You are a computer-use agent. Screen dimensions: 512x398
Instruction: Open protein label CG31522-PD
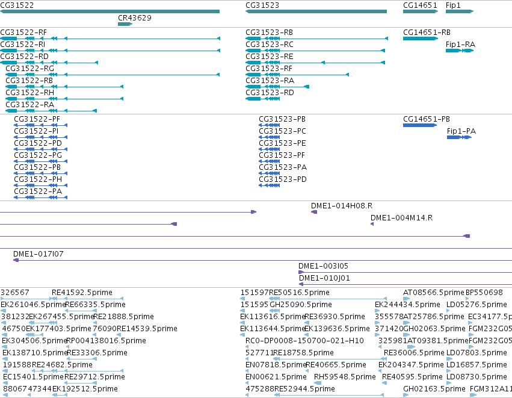(x=37, y=143)
